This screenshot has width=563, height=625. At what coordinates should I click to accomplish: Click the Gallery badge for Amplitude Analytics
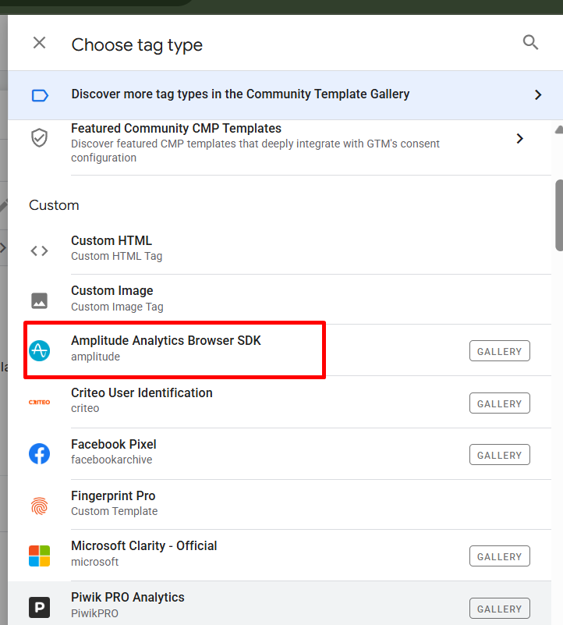point(499,351)
